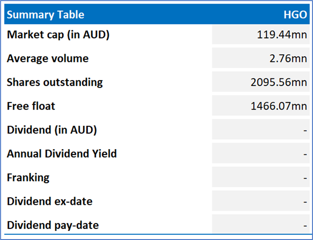
Task: Select the 2095.56mn shares outstanding value
Action: (x=279, y=82)
